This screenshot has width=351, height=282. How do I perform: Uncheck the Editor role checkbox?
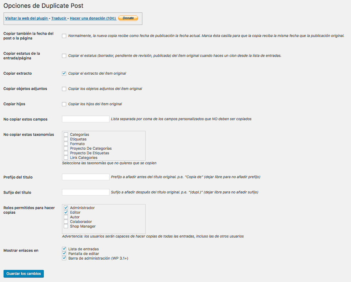pos(66,212)
